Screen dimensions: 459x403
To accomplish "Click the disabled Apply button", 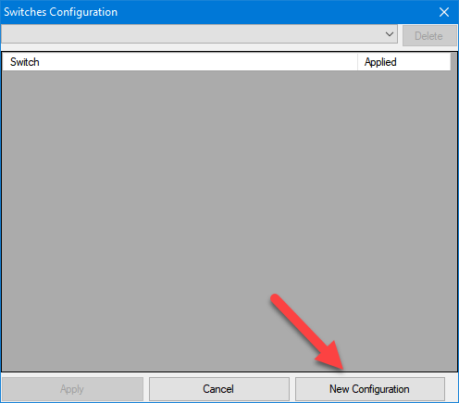I will coord(72,389).
